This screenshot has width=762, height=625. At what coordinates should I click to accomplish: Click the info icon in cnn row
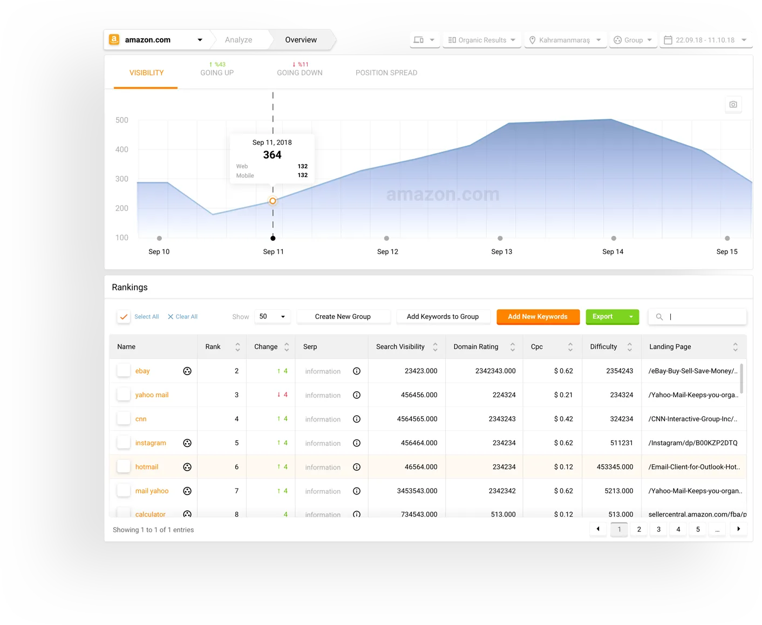tap(357, 419)
